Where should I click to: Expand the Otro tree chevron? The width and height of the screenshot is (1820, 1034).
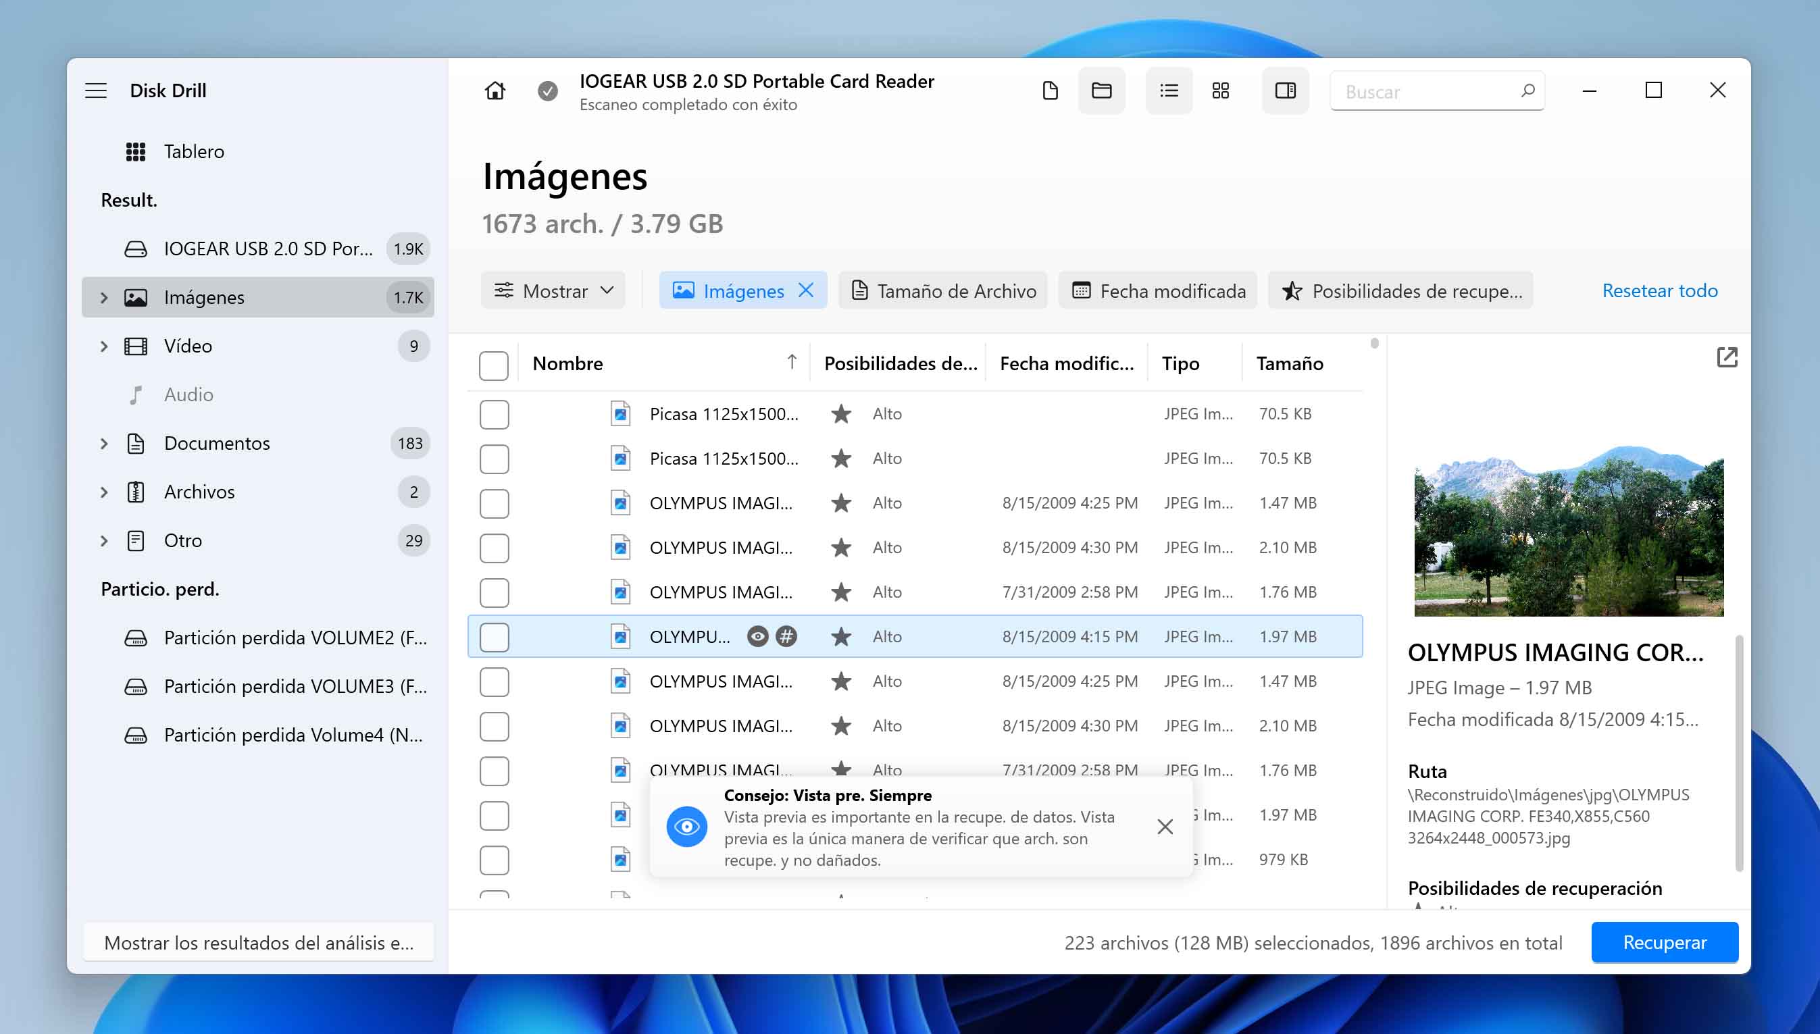(x=104, y=541)
